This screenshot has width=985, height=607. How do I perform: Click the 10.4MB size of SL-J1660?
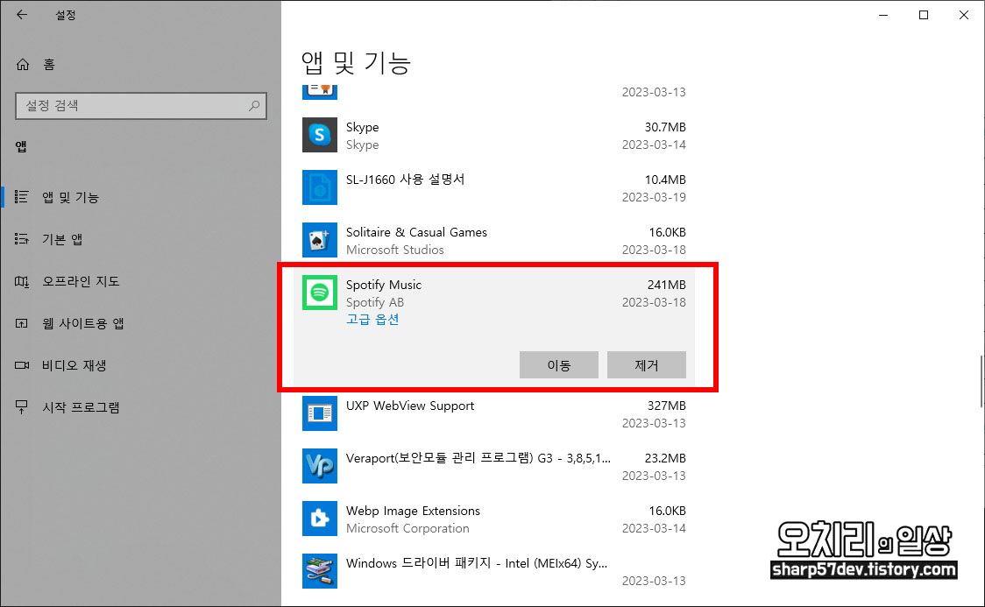click(665, 180)
